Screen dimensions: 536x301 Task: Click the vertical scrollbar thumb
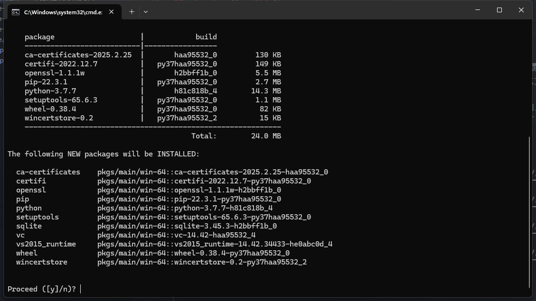[529, 211]
